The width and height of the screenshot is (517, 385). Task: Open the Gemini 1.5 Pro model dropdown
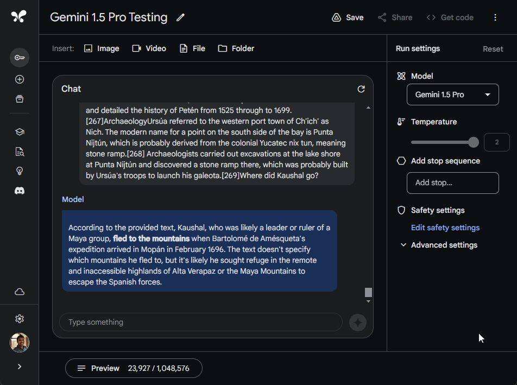click(x=452, y=94)
